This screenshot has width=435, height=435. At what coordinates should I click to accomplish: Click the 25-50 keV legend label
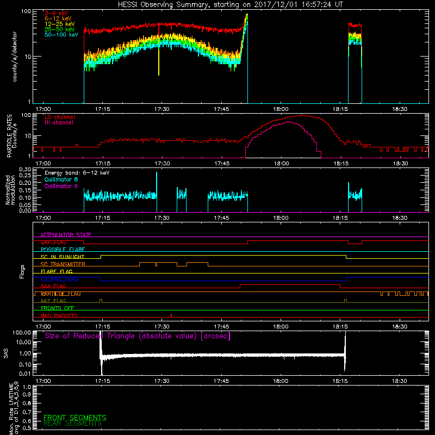tap(60, 29)
